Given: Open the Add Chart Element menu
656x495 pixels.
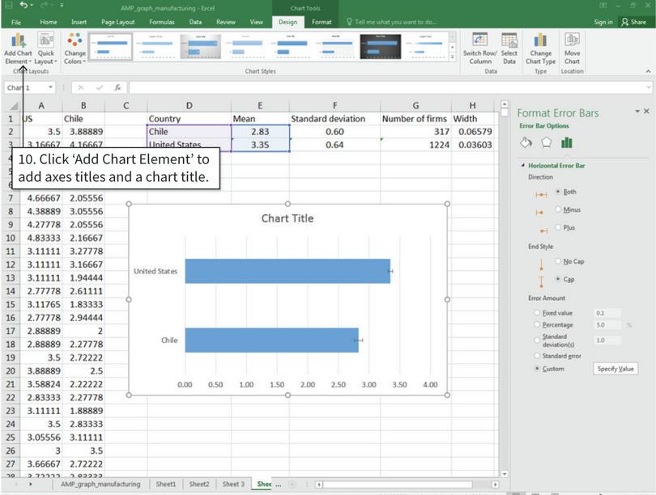Looking at the screenshot, I should (x=18, y=50).
